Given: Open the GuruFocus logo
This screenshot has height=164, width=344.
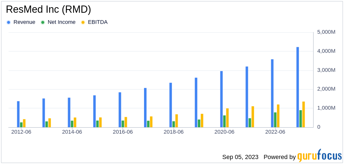Looking at the screenshot, I should click(x=319, y=156).
